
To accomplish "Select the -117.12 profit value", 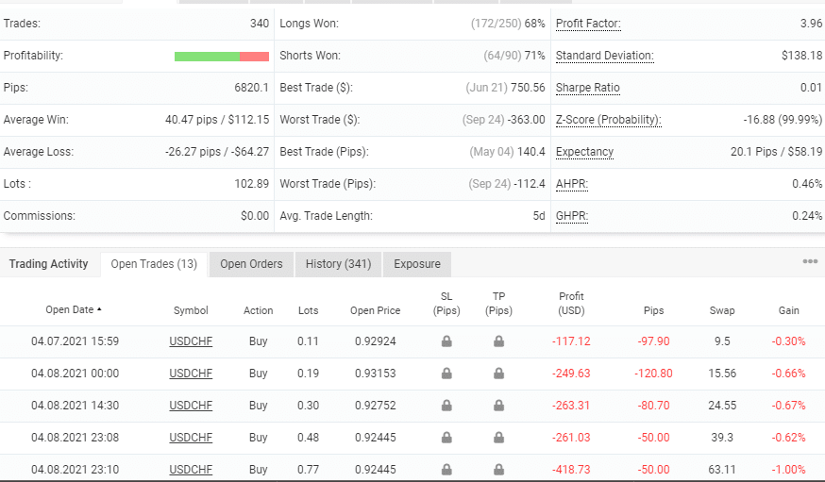I will coord(571,341).
